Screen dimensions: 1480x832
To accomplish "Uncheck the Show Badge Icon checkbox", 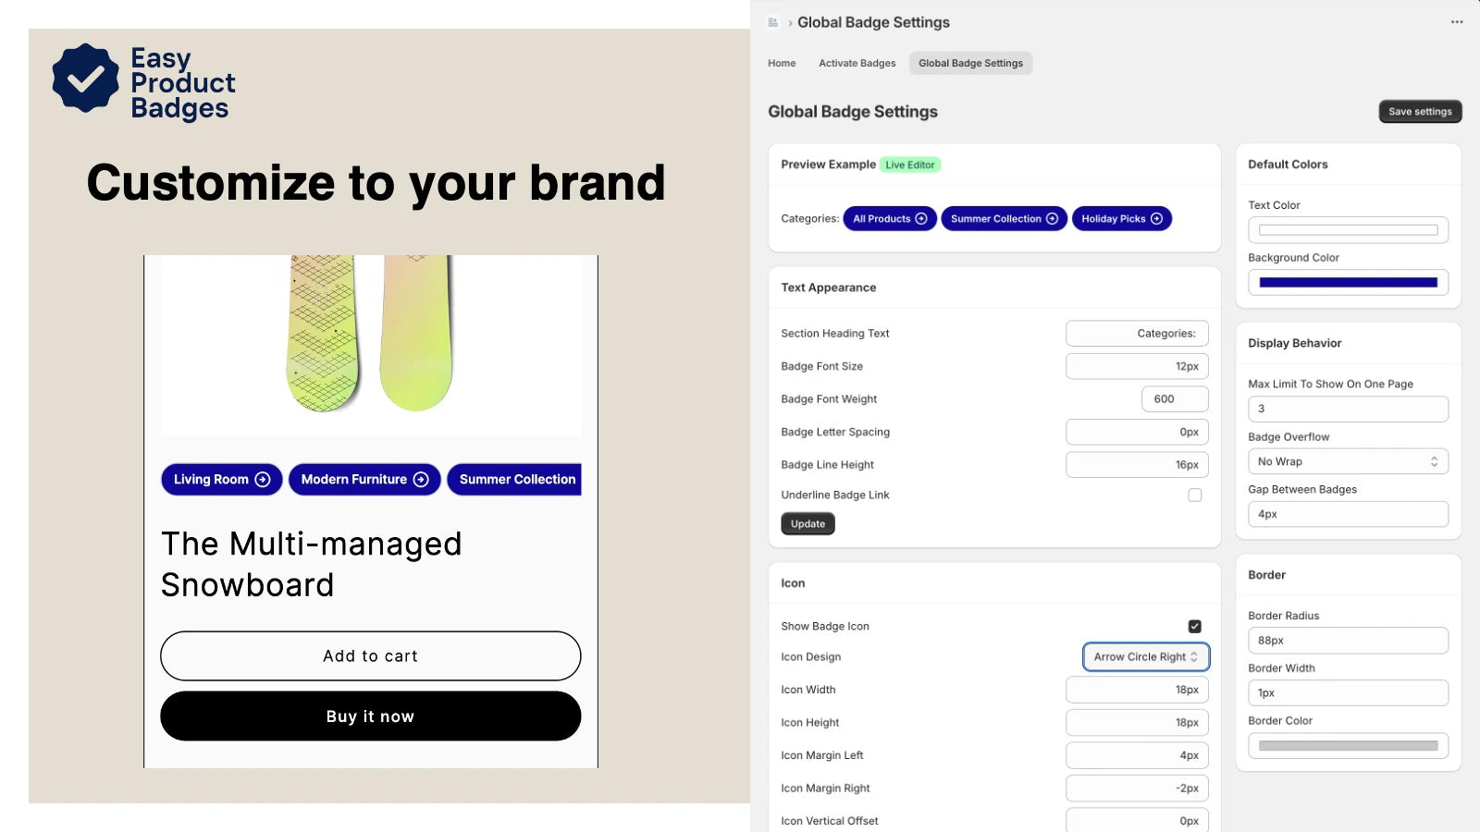I will pyautogui.click(x=1195, y=627).
